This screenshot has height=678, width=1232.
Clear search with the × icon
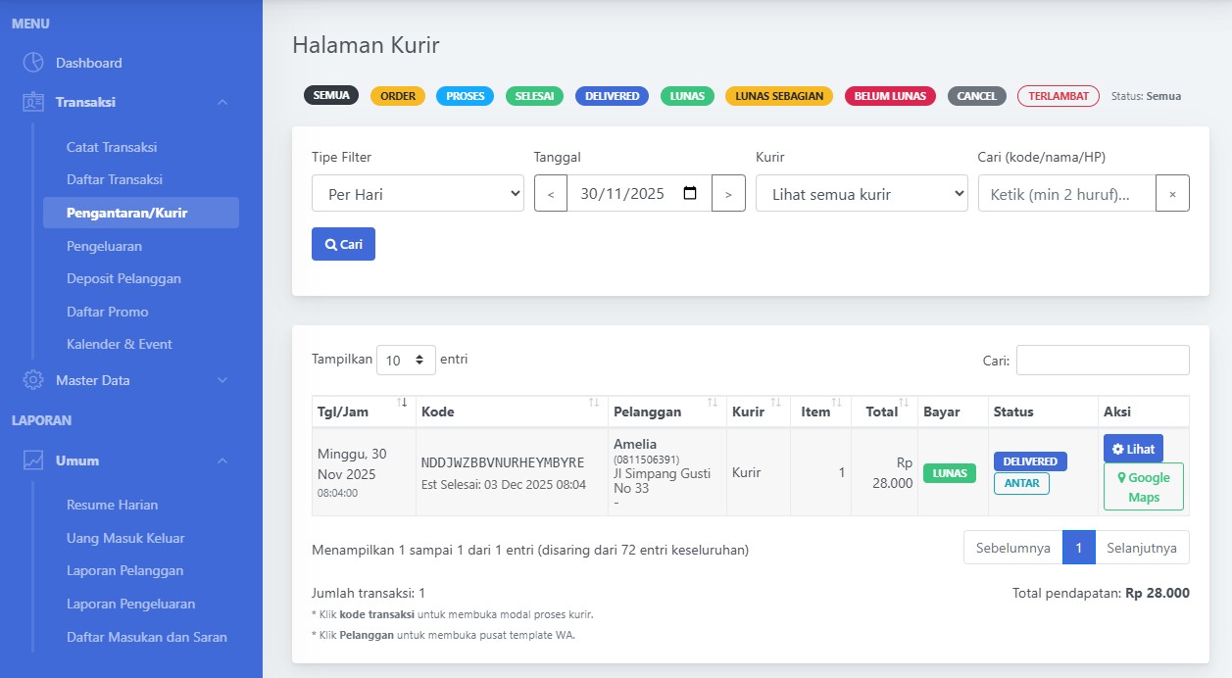tap(1172, 194)
